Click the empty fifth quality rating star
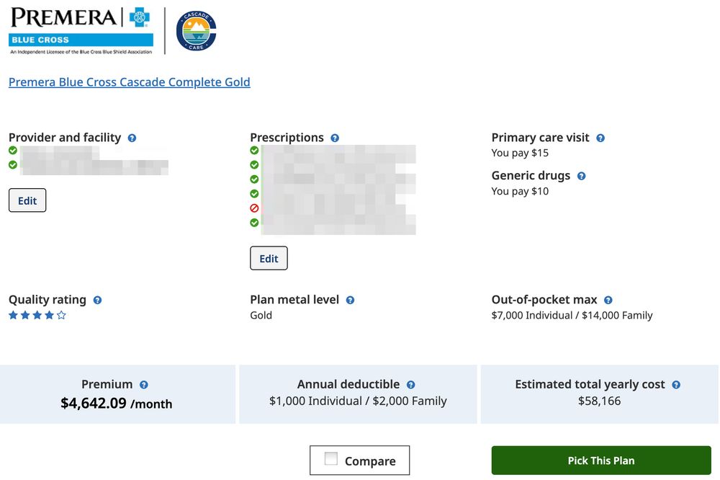 tap(60, 315)
